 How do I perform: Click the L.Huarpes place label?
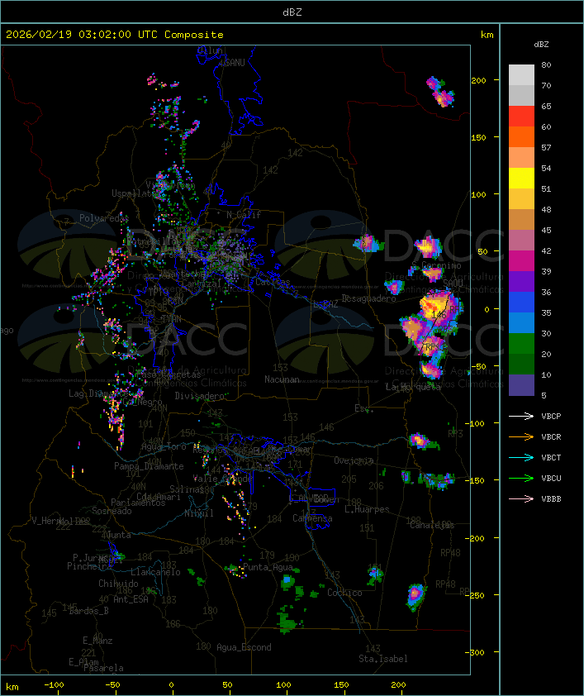coord(367,509)
